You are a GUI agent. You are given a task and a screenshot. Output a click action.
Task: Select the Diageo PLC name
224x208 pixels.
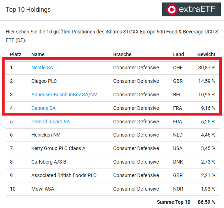(x=44, y=81)
